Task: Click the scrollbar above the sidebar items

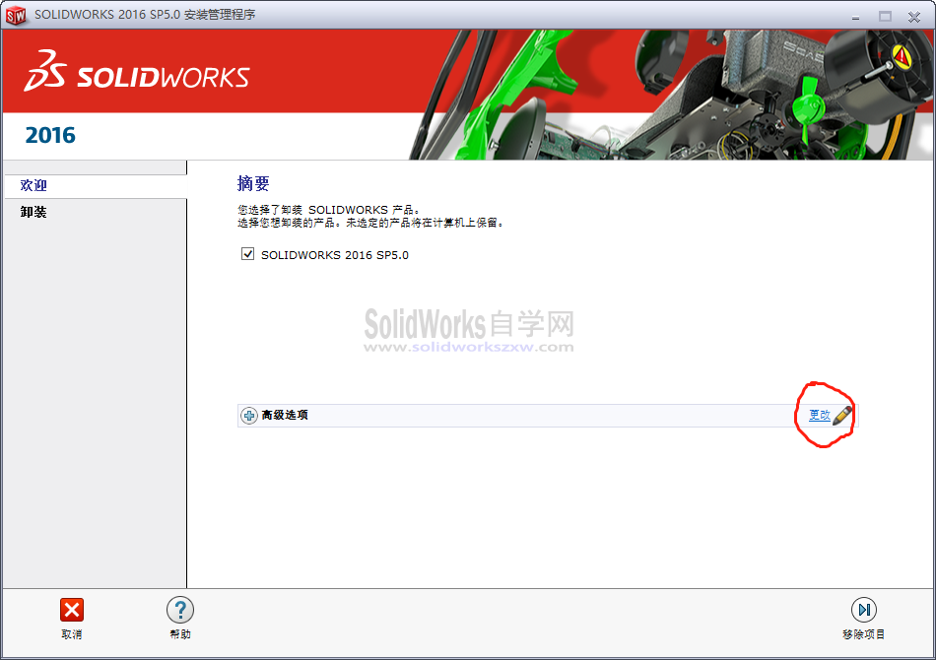Action: click(94, 166)
